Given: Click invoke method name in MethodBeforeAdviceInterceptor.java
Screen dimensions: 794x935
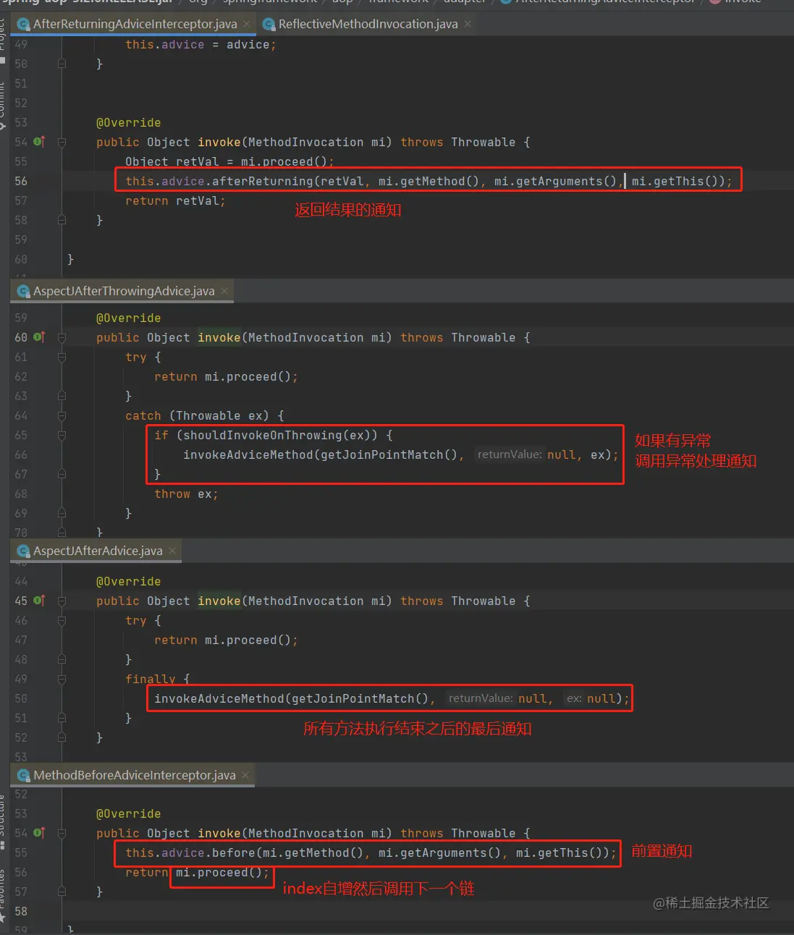Looking at the screenshot, I should coord(219,833).
